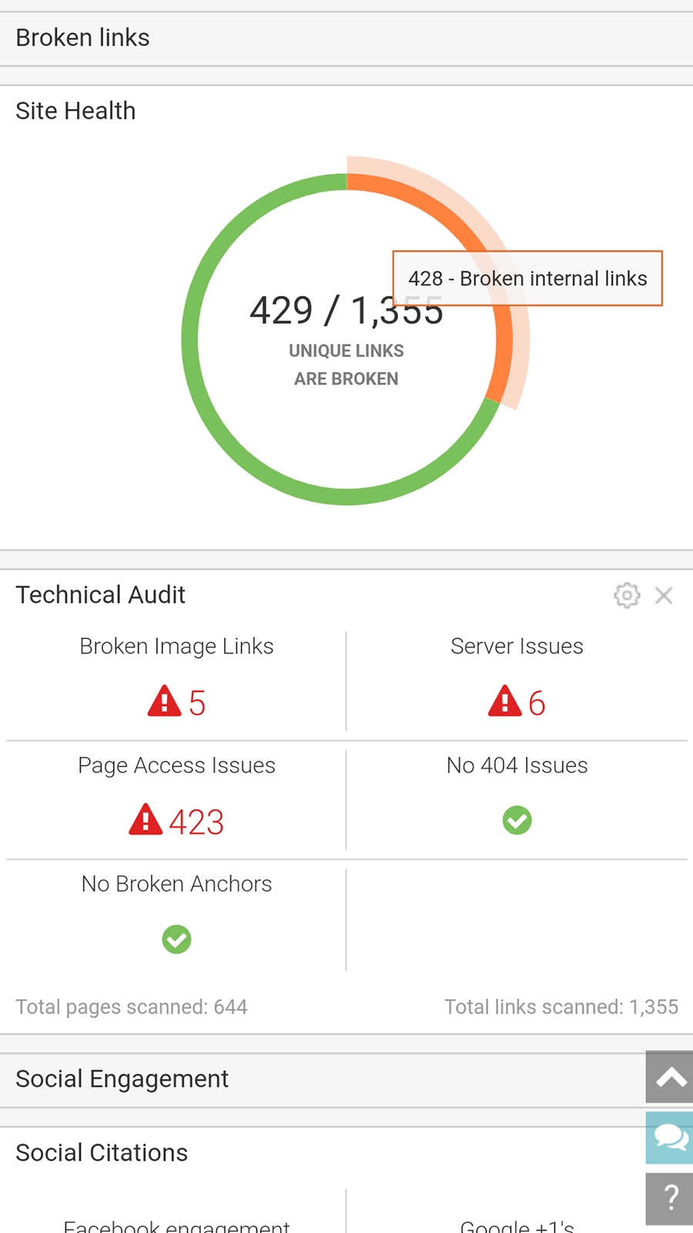The image size is (693, 1233).
Task: Open the chat feedback icon
Action: [669, 1137]
